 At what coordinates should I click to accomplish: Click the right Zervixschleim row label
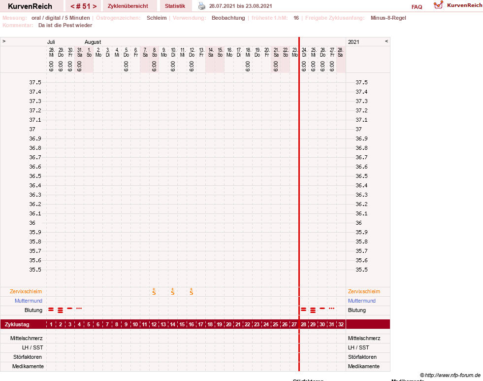364,291
